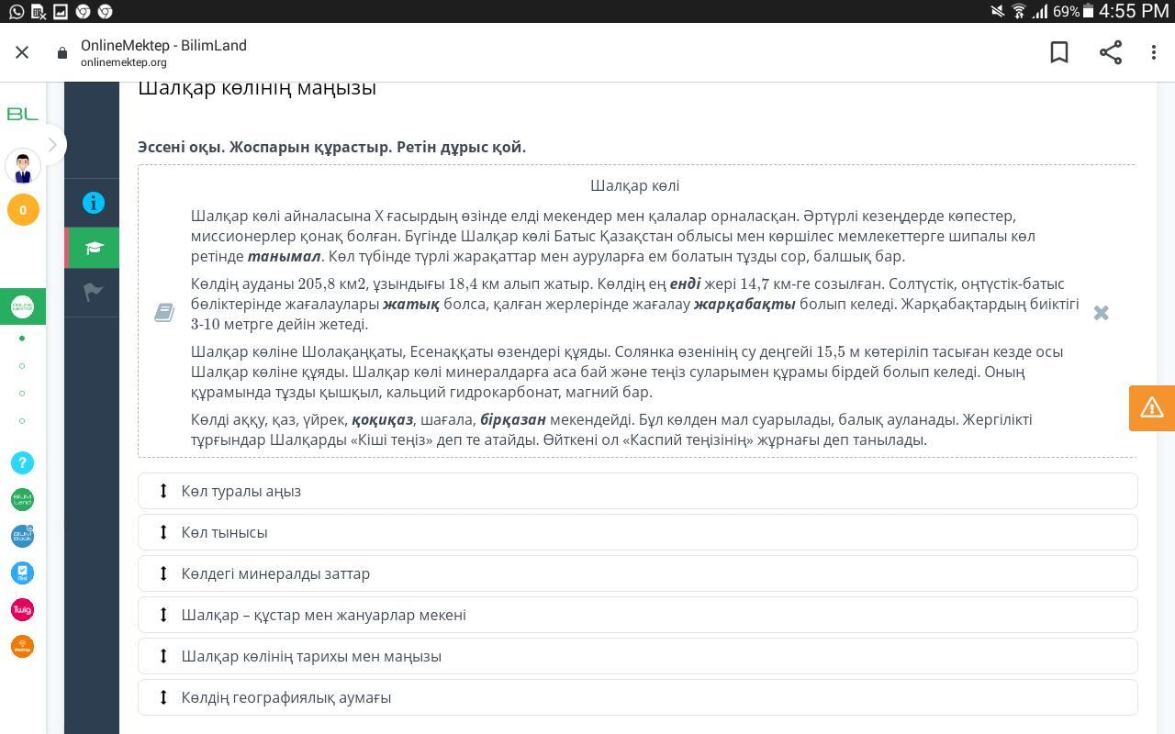
Task: Click the lock icon next to URL
Action: [x=62, y=53]
